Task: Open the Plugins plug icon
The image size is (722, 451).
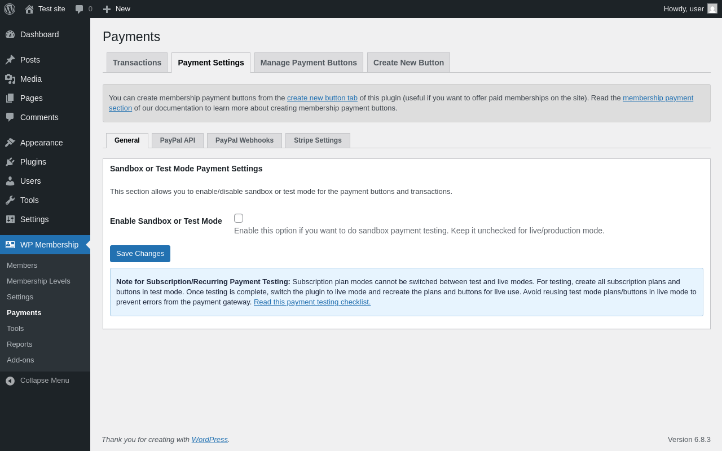Action: click(10, 162)
